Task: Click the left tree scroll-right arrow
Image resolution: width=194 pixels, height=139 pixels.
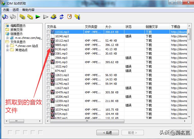Action: [x=40, y=121]
